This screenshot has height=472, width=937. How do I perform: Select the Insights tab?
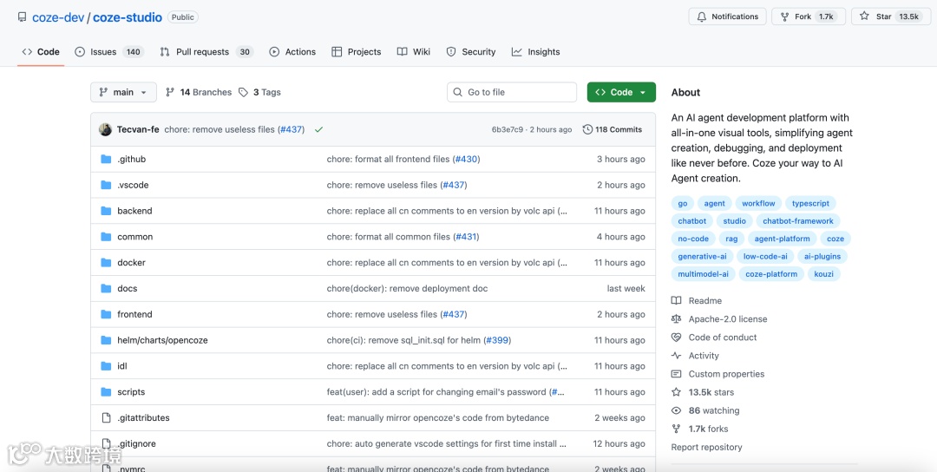click(536, 52)
